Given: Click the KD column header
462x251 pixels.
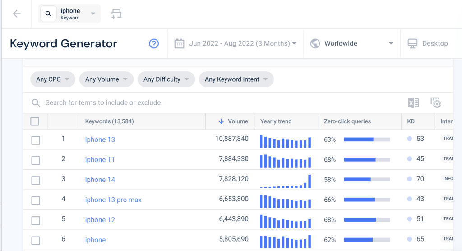Looking at the screenshot, I should coord(411,121).
